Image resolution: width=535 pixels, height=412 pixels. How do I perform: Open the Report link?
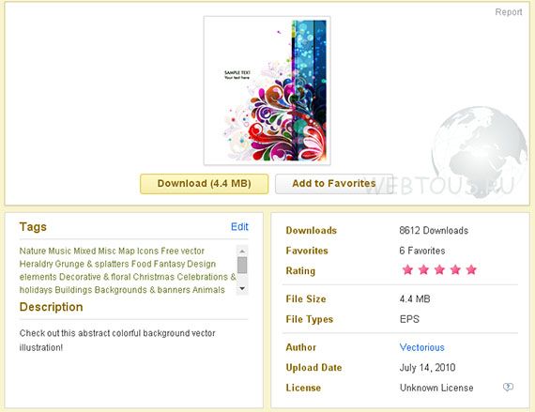[509, 12]
